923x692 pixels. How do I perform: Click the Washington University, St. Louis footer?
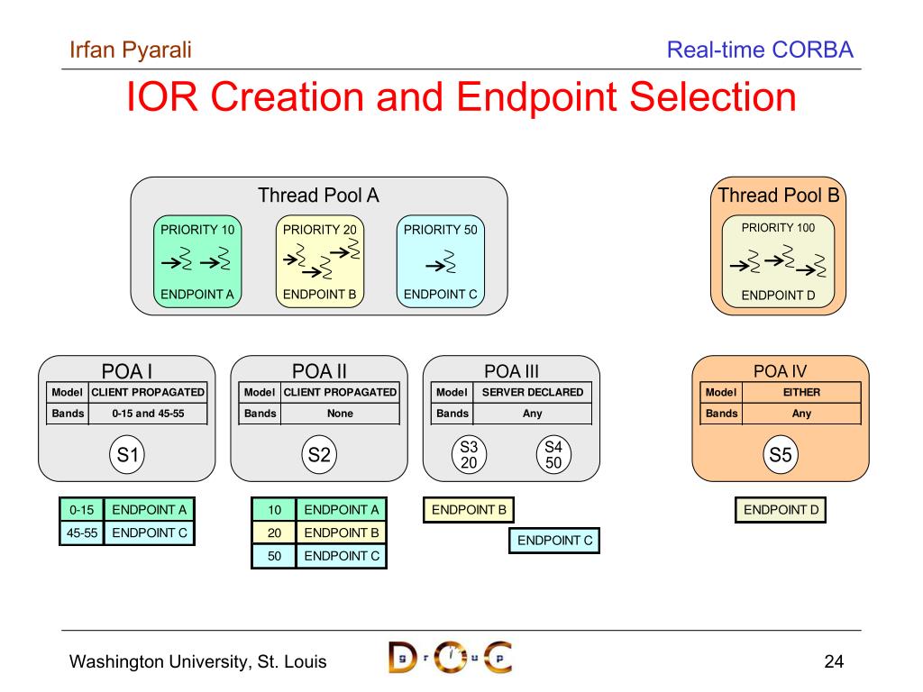[x=197, y=661]
